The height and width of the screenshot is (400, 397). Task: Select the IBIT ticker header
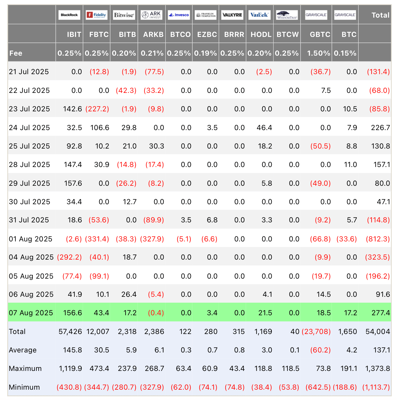(74, 34)
